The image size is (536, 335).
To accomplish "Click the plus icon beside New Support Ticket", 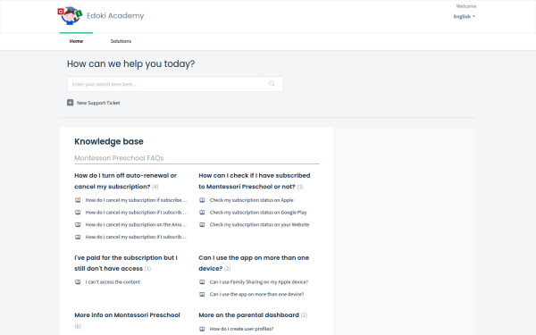I will click(70, 103).
